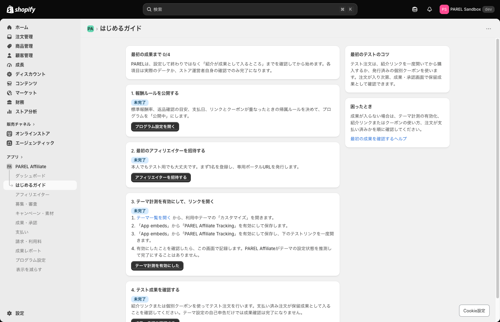
Task: Click the store analytics bar chart icon
Action: click(9, 112)
